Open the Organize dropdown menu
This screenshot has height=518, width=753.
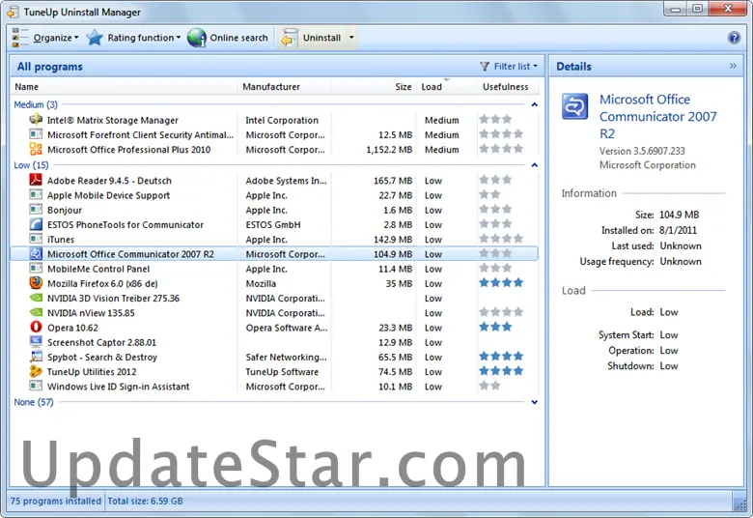tap(44, 38)
